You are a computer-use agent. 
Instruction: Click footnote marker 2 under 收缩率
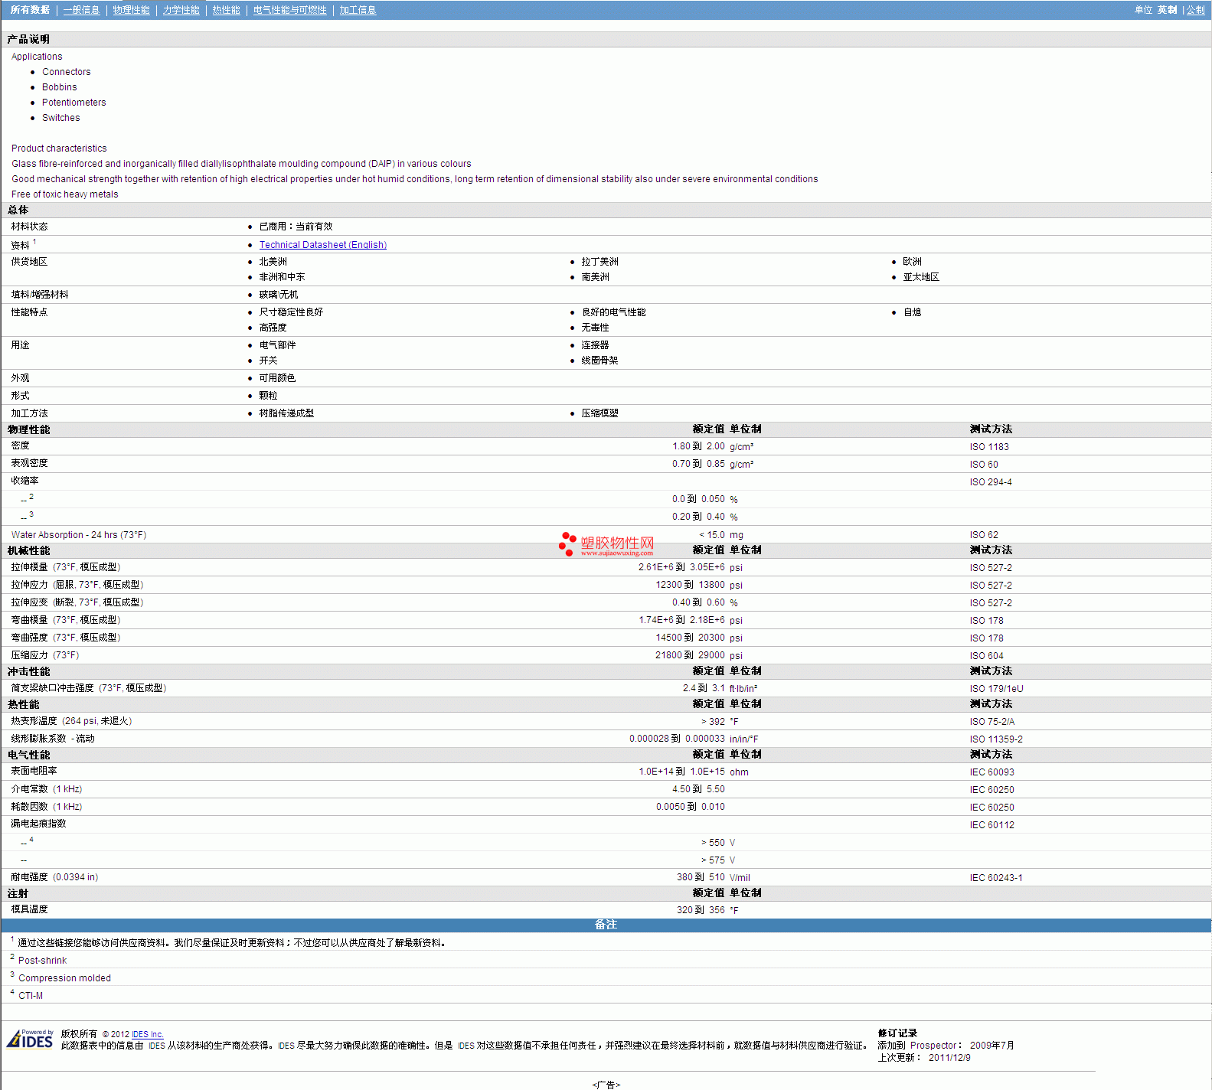[31, 497]
